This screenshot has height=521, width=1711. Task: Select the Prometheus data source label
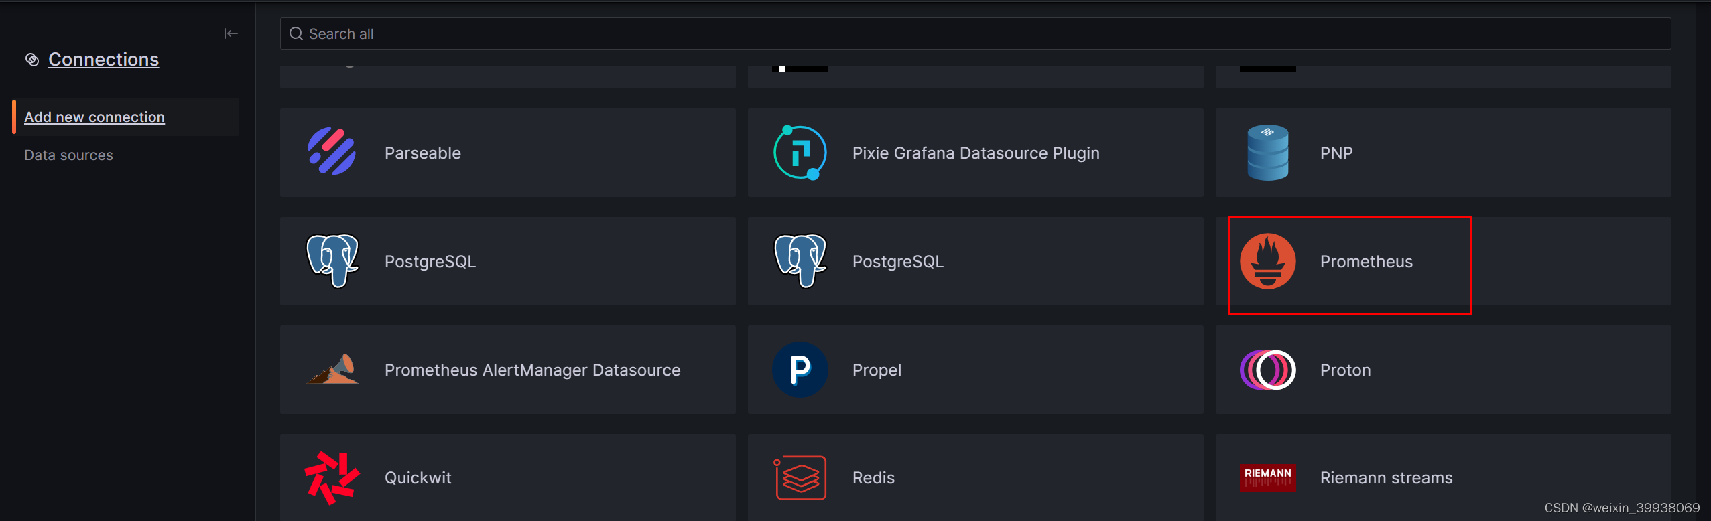coord(1366,261)
